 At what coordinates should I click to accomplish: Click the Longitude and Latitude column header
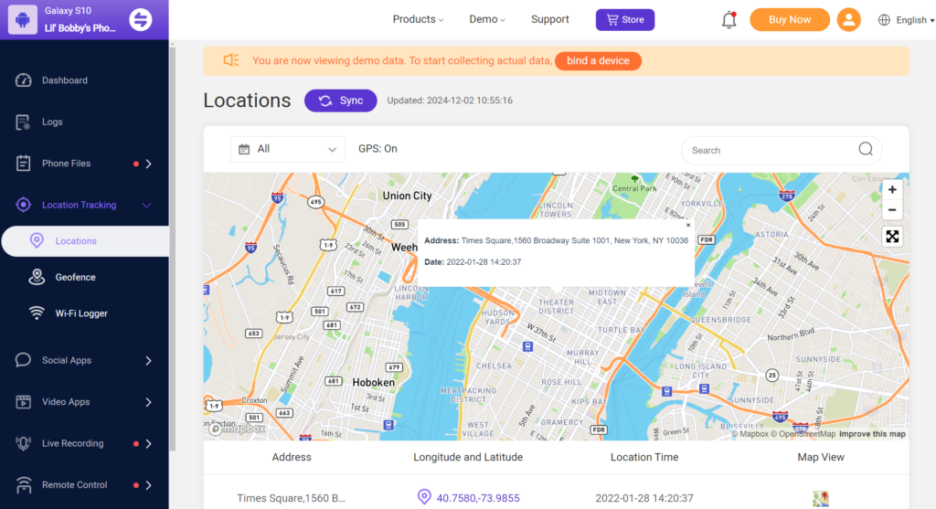pyautogui.click(x=468, y=457)
